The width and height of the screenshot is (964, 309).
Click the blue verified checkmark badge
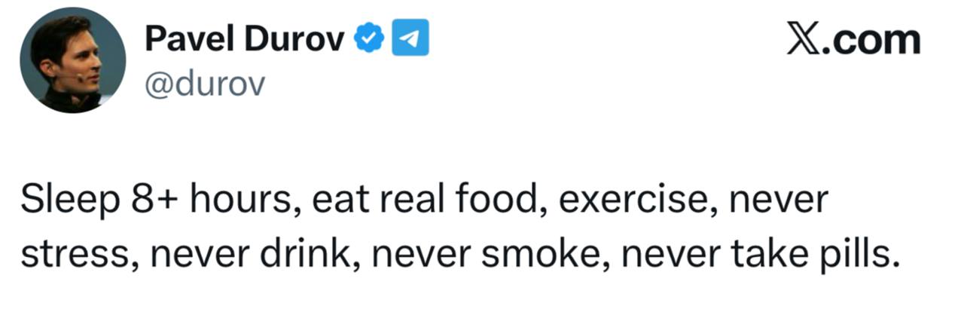point(370,38)
